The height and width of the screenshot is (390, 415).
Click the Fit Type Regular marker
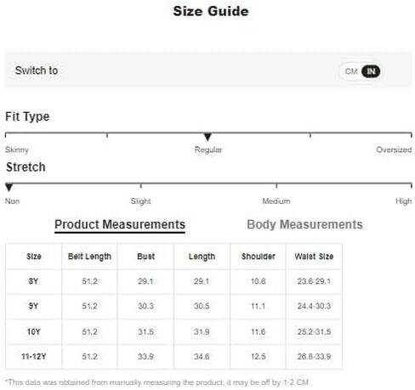click(x=207, y=137)
